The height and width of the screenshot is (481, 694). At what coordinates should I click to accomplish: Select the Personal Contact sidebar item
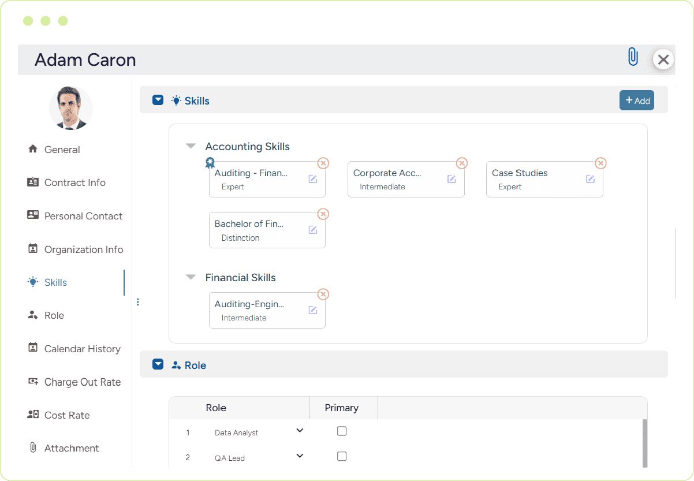83,216
